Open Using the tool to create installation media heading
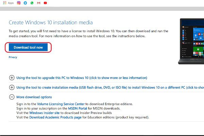This screenshot has width=204, height=136. [110, 87]
